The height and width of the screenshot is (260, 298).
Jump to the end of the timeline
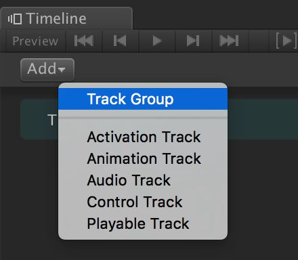pos(230,41)
